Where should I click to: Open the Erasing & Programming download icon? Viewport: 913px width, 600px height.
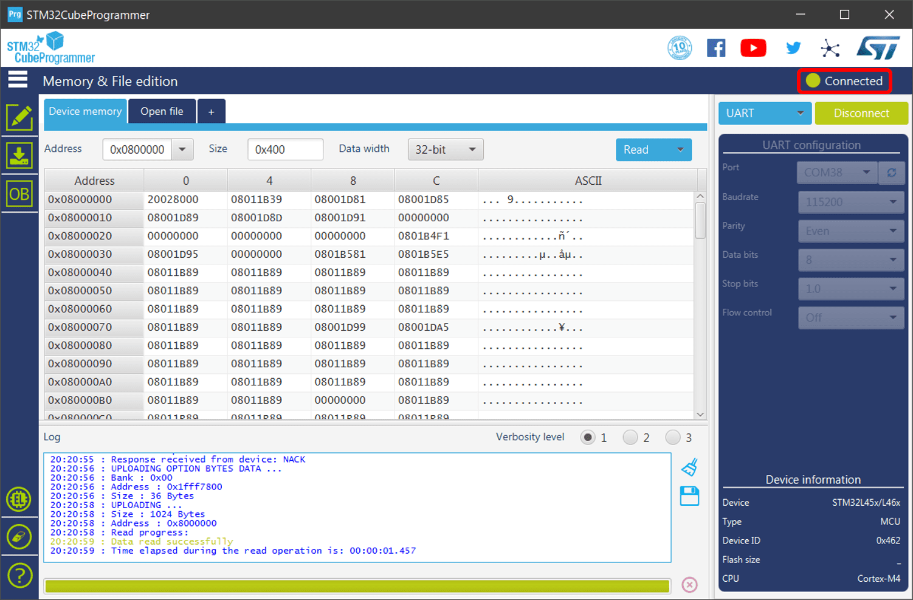pos(19,156)
